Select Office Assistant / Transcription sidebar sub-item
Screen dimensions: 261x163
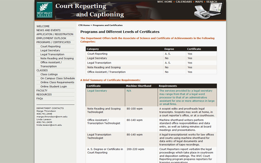(51, 64)
